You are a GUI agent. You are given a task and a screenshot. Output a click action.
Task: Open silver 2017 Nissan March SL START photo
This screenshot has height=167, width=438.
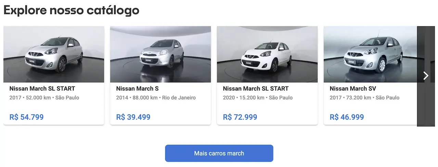click(54, 54)
